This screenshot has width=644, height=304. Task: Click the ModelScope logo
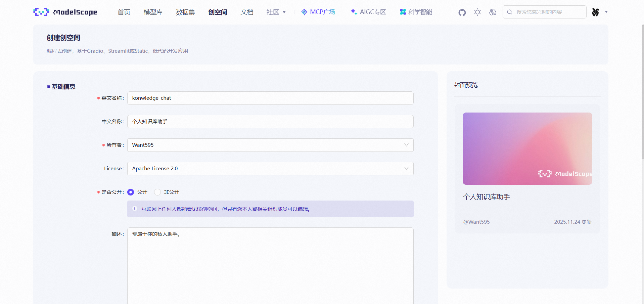coord(65,12)
